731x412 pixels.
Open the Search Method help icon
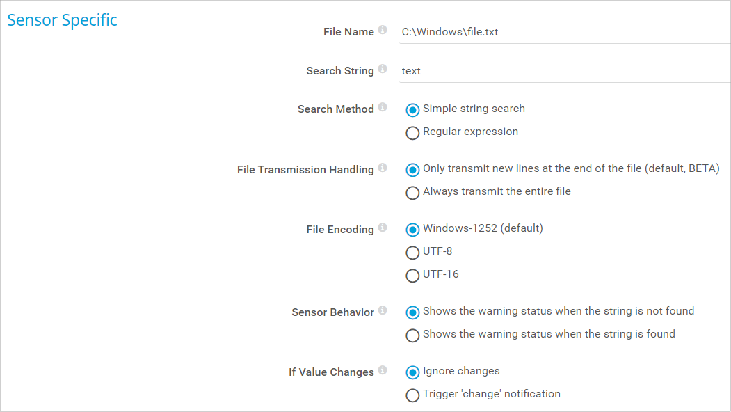383,108
